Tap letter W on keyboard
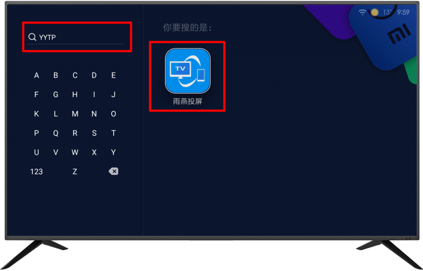Viewport: 423px width, 271px height. pyautogui.click(x=75, y=152)
